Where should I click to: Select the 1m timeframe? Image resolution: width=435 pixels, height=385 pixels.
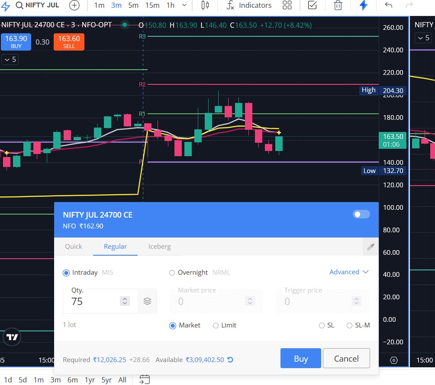pyautogui.click(x=99, y=5)
